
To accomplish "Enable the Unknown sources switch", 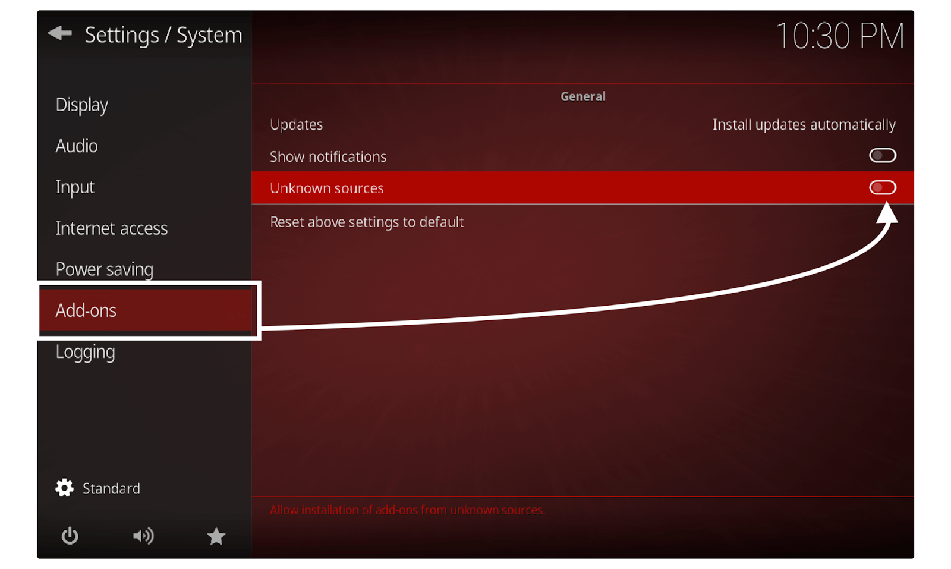I will 882,188.
